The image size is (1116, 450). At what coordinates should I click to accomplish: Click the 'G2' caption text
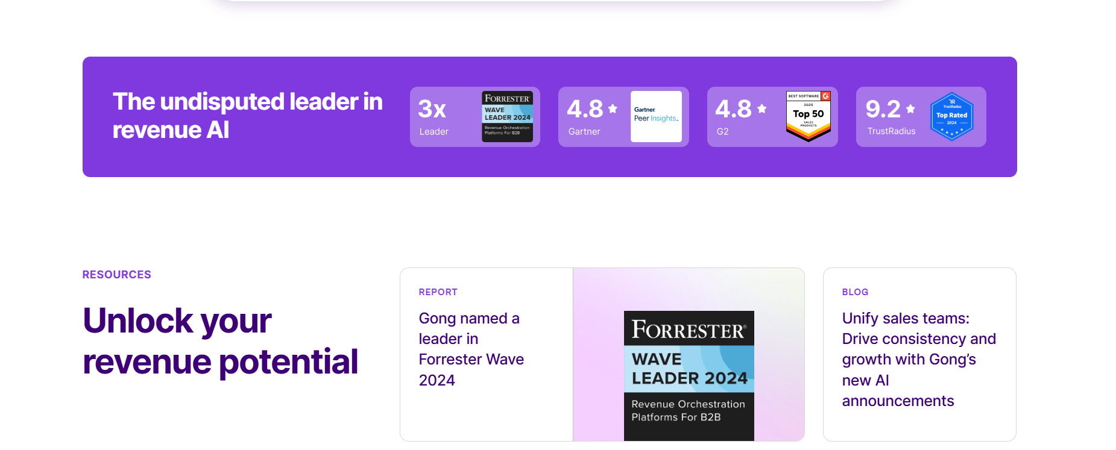[722, 131]
